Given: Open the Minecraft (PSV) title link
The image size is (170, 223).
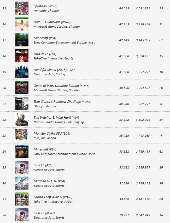Looking at the screenshot, I should (x=45, y=149).
